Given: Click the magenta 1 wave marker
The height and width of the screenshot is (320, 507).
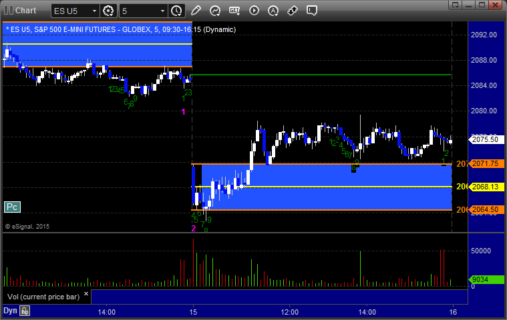Looking at the screenshot, I should 184,112.
